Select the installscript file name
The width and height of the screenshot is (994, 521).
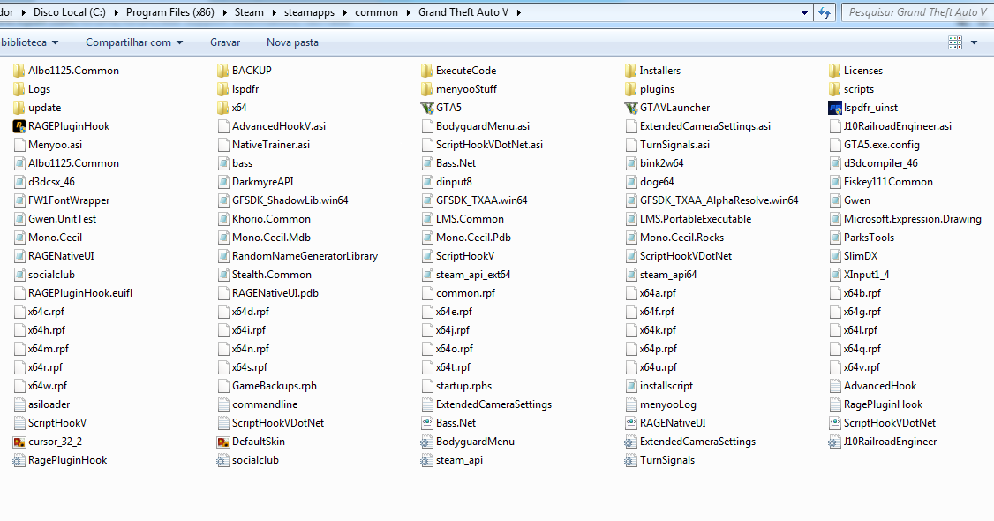click(666, 385)
